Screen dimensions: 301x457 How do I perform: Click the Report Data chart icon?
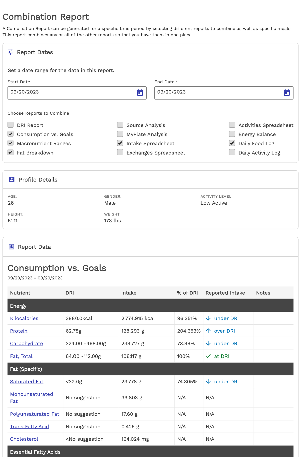(x=11, y=247)
